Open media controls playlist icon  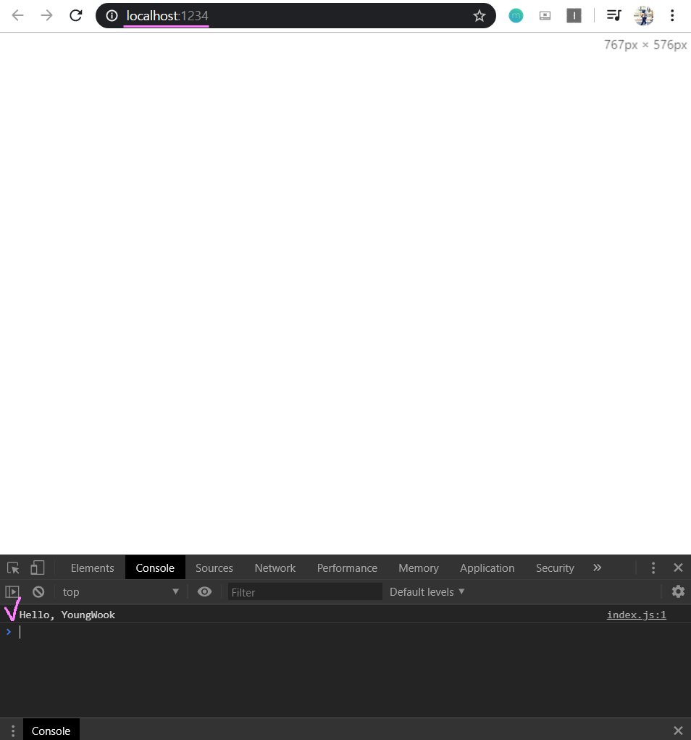coord(613,15)
